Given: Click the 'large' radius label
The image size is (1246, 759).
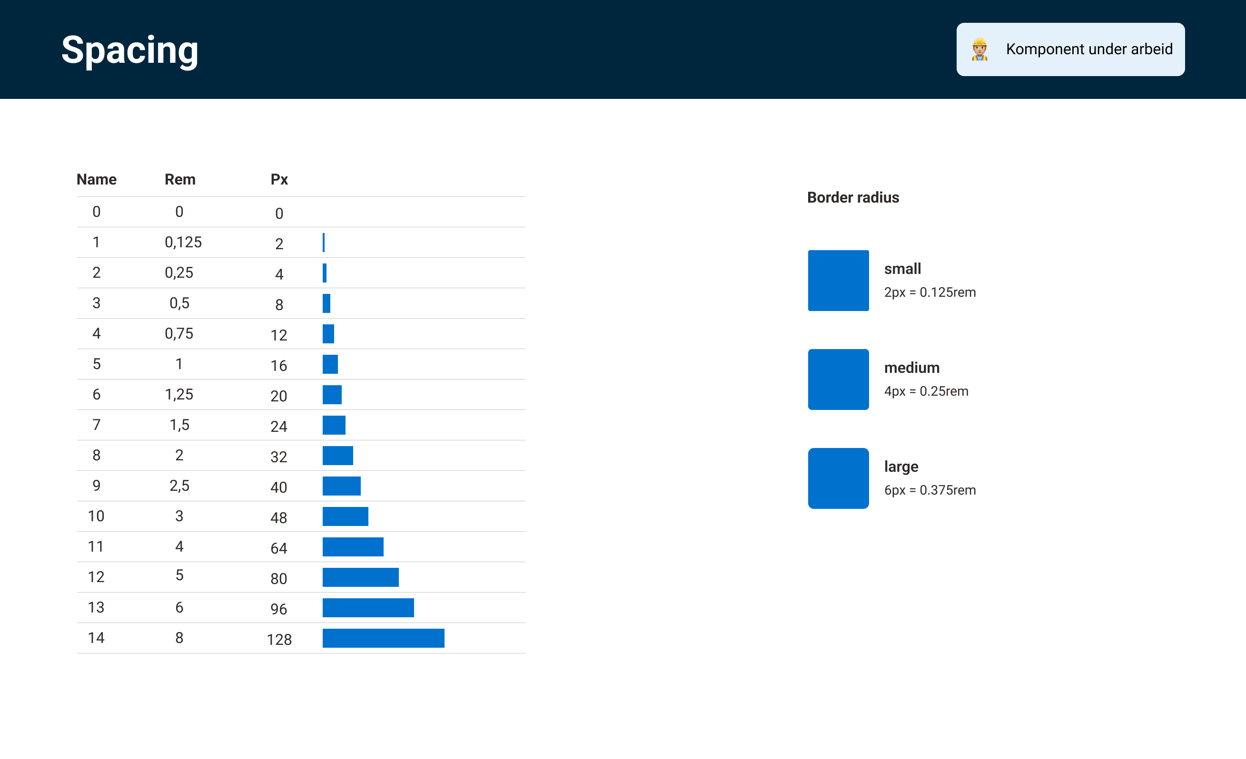Looking at the screenshot, I should [901, 467].
